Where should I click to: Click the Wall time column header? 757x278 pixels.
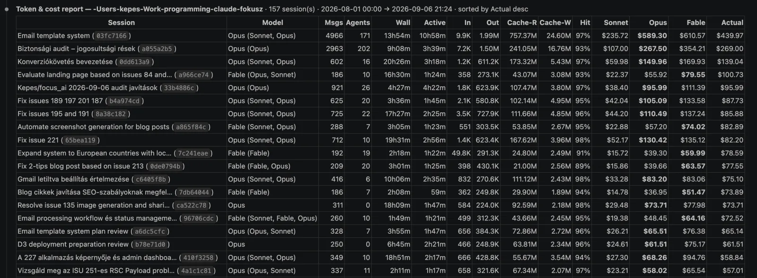[403, 22]
